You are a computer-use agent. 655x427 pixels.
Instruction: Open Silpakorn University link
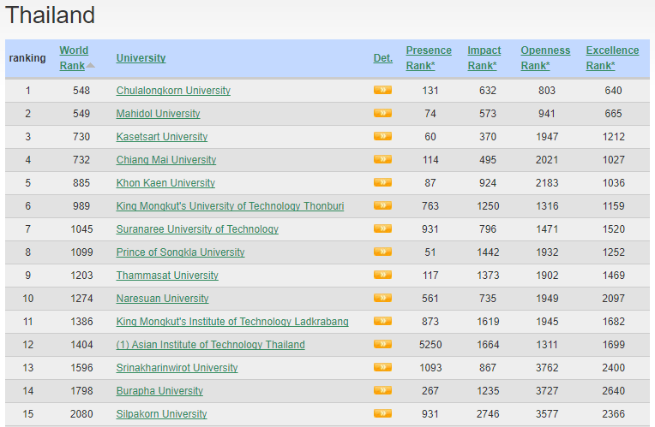(x=162, y=414)
